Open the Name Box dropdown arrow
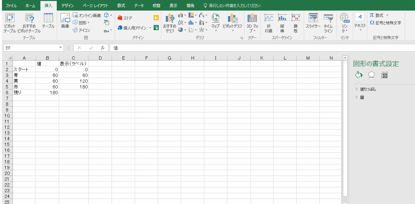Viewport: 415px width, 204px height. point(61,48)
